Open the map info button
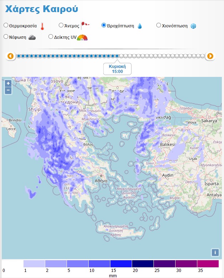224x278 pixels. 215,252
